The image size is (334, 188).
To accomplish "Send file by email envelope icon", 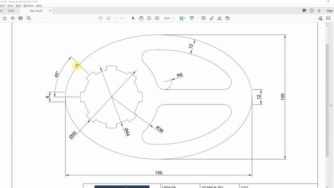I will coord(328,18).
